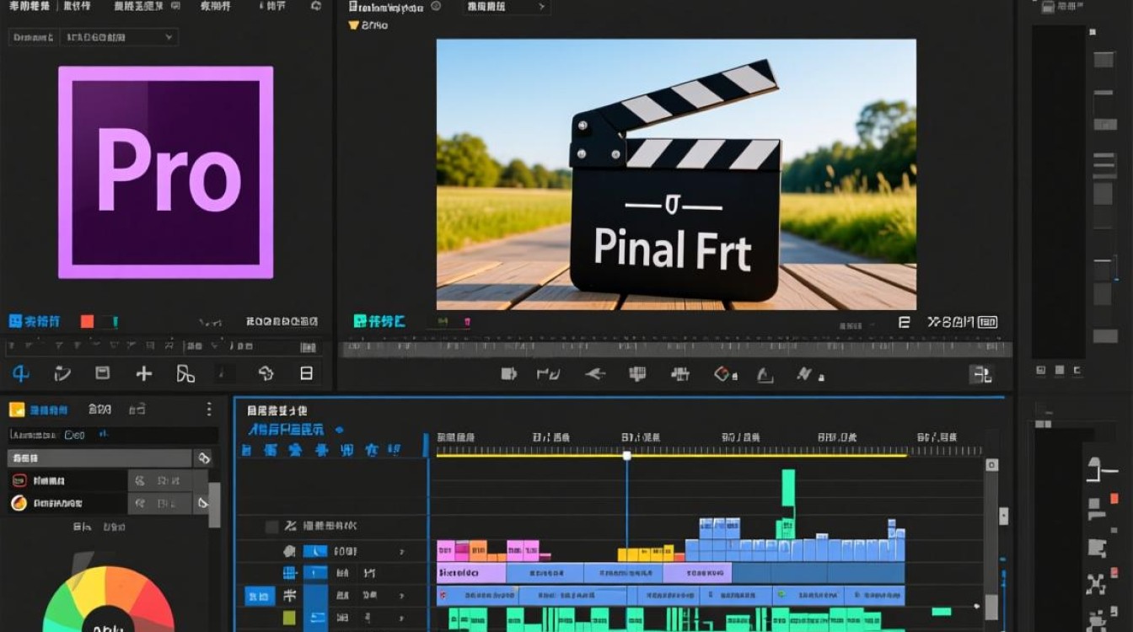Click the first transport icon below the program monitor
The width and height of the screenshot is (1133, 632).
pyautogui.click(x=508, y=373)
